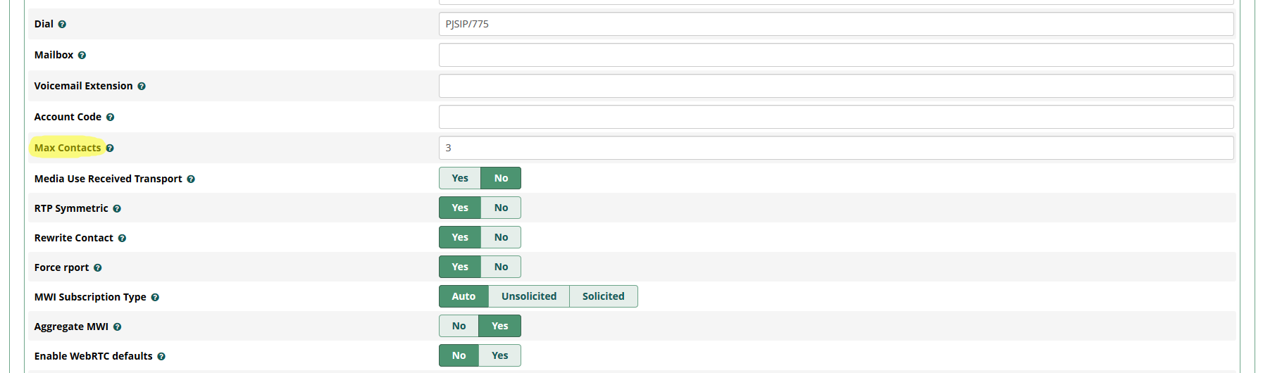Viewport: 1263px width, 373px height.
Task: Enable WebRTC defaults with Yes
Action: coord(500,355)
